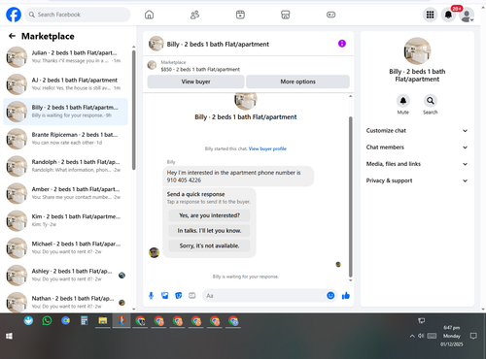
Task: Open the Windows Start menu
Action: 9,337
